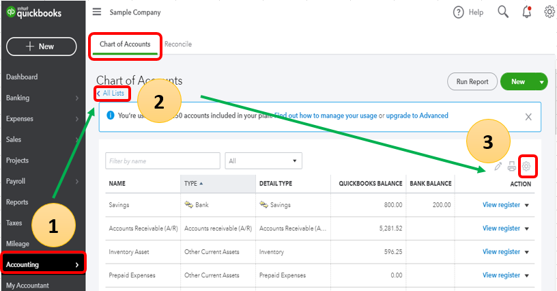Select the Chart of Accounts tab
Viewport: 557px width, 291px height.
125,44
